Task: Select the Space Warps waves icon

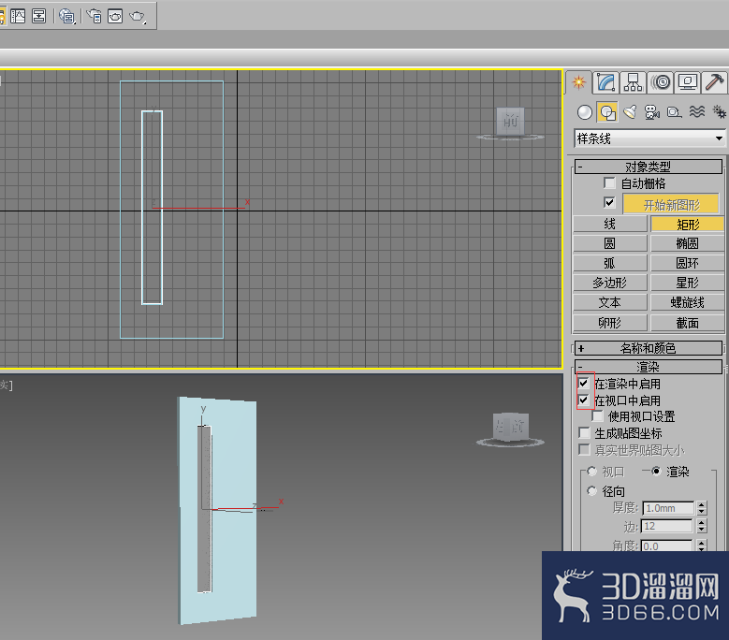Action: tap(697, 112)
